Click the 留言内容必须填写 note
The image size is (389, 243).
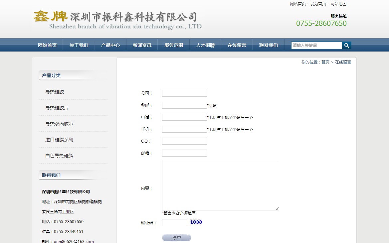click(x=179, y=213)
